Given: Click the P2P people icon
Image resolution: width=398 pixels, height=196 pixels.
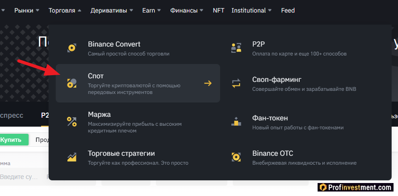Looking at the screenshot, I should coord(236,48).
